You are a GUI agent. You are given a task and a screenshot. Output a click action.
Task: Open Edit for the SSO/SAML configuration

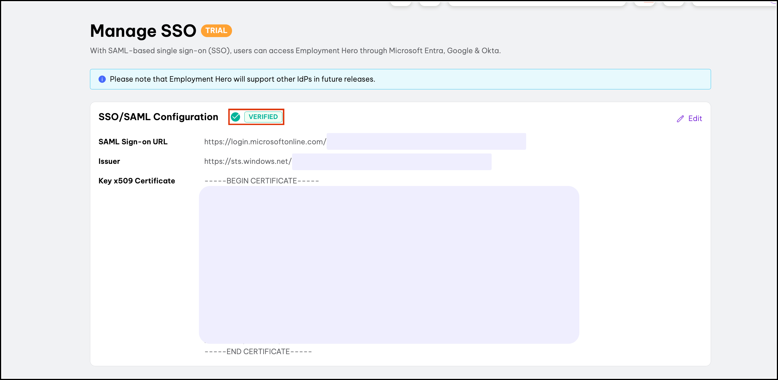point(695,118)
